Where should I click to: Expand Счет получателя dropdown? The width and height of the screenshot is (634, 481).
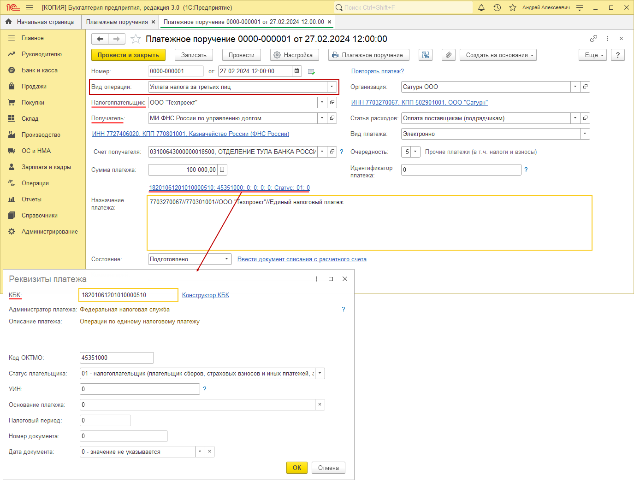click(x=322, y=152)
